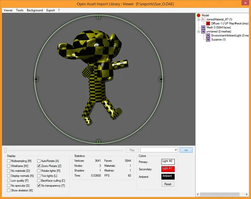Select Diffuse 1 texture tree entry
251x199 pixels.
230,24
